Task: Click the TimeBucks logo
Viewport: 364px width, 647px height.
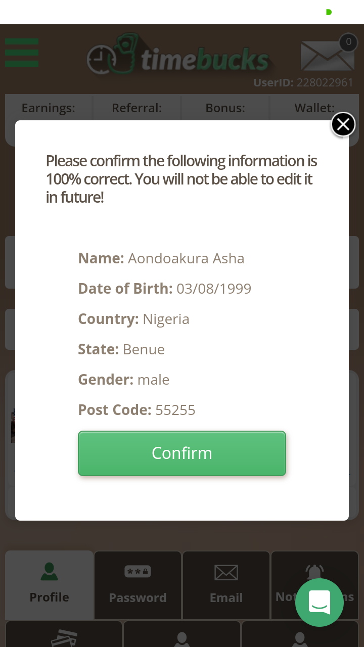Action: 178,57
